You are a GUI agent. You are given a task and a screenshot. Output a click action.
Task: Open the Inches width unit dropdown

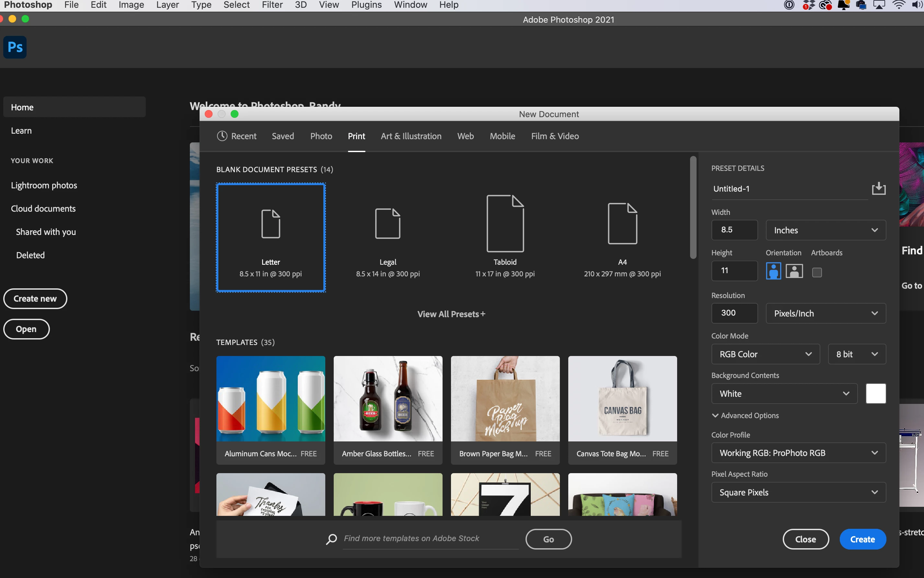pos(826,230)
